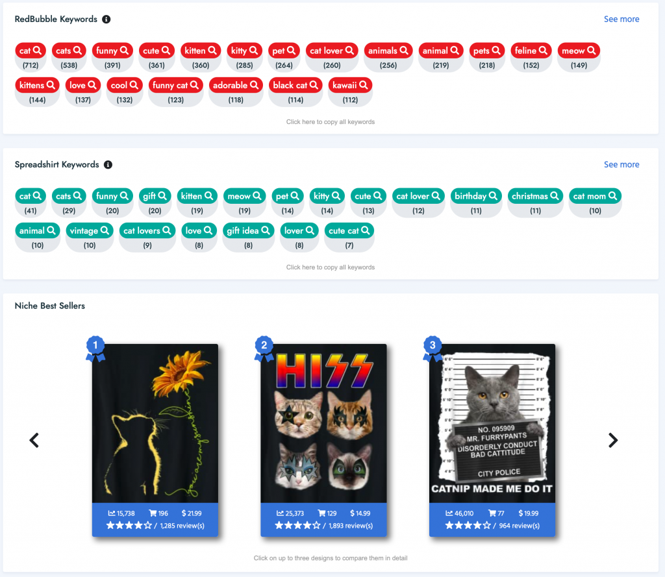Click search icon on red 'kawaii' tag

(364, 85)
